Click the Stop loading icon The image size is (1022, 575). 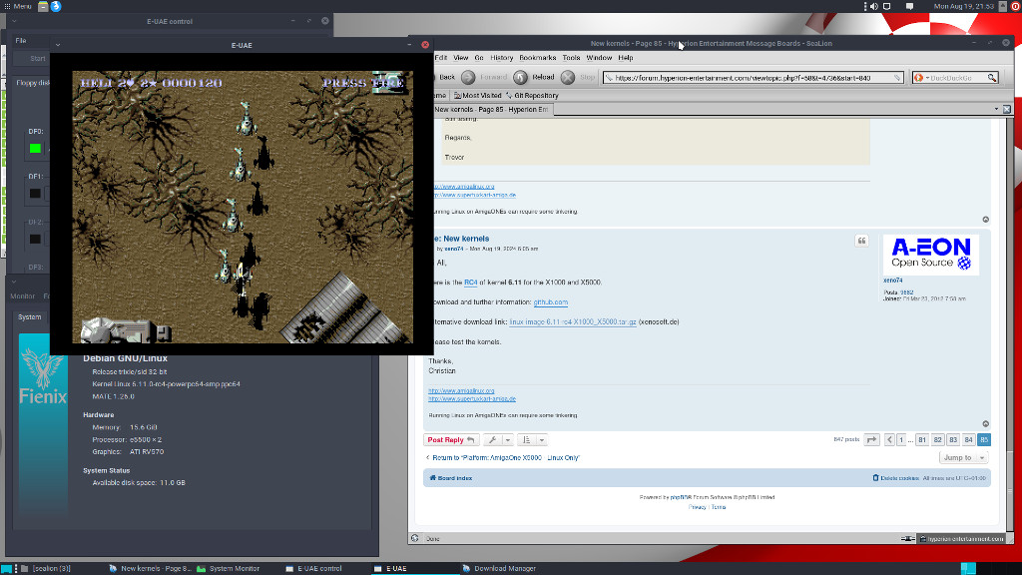(568, 78)
